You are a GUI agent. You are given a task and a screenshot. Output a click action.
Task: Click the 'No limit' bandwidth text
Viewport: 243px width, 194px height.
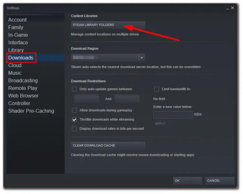tap(159, 99)
